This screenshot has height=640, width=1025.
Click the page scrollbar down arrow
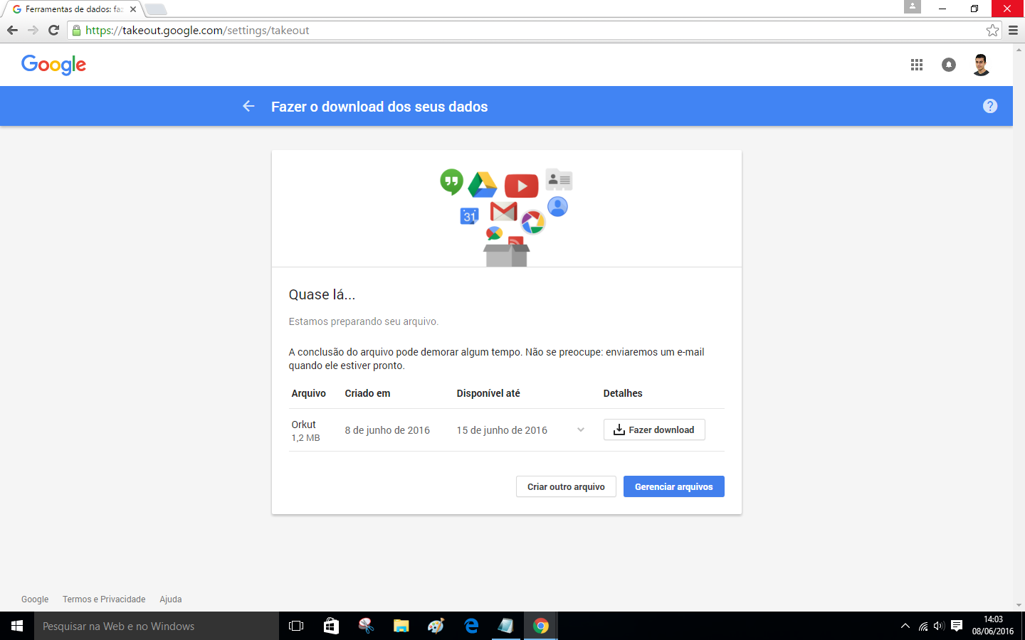click(1019, 605)
